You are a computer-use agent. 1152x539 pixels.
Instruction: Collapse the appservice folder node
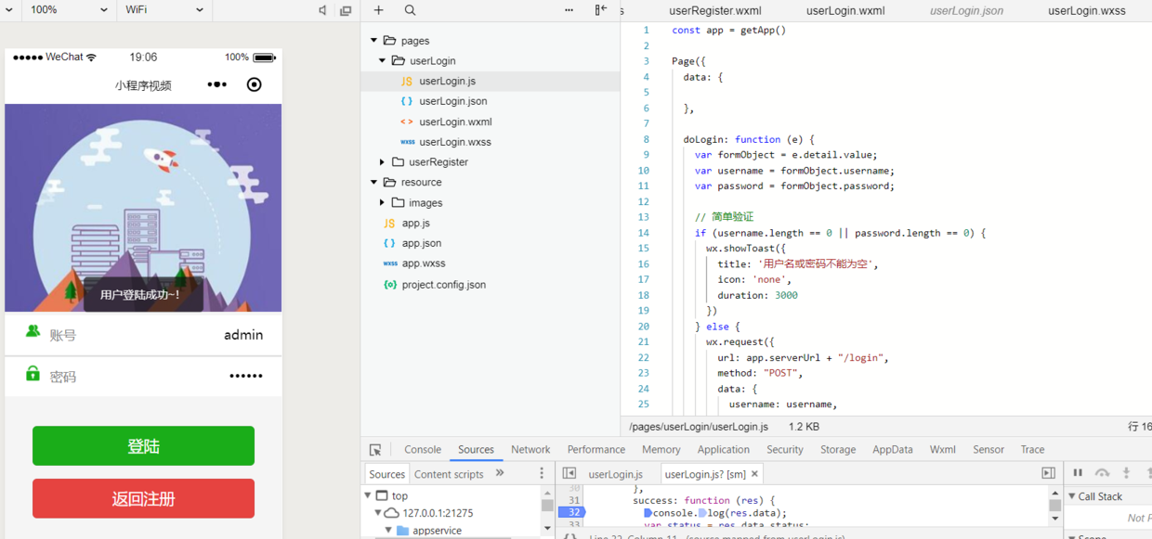coord(388,531)
